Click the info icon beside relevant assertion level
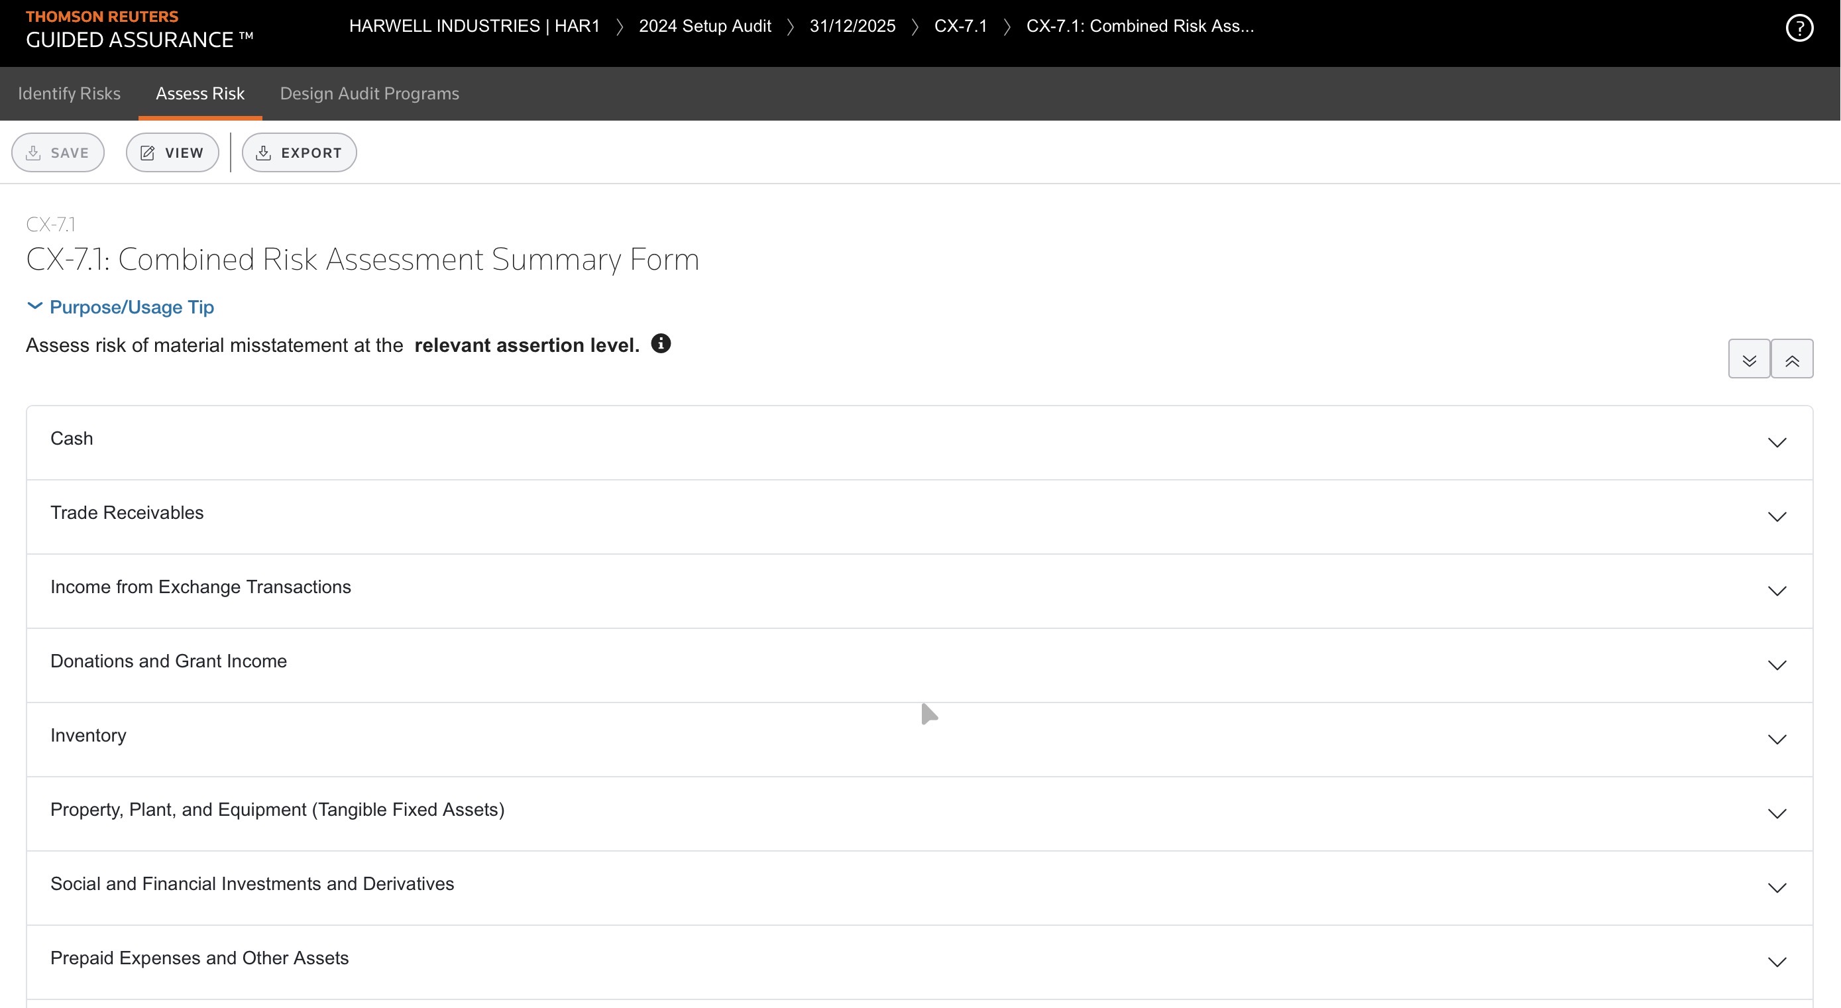This screenshot has height=1008, width=1841. pyautogui.click(x=660, y=344)
